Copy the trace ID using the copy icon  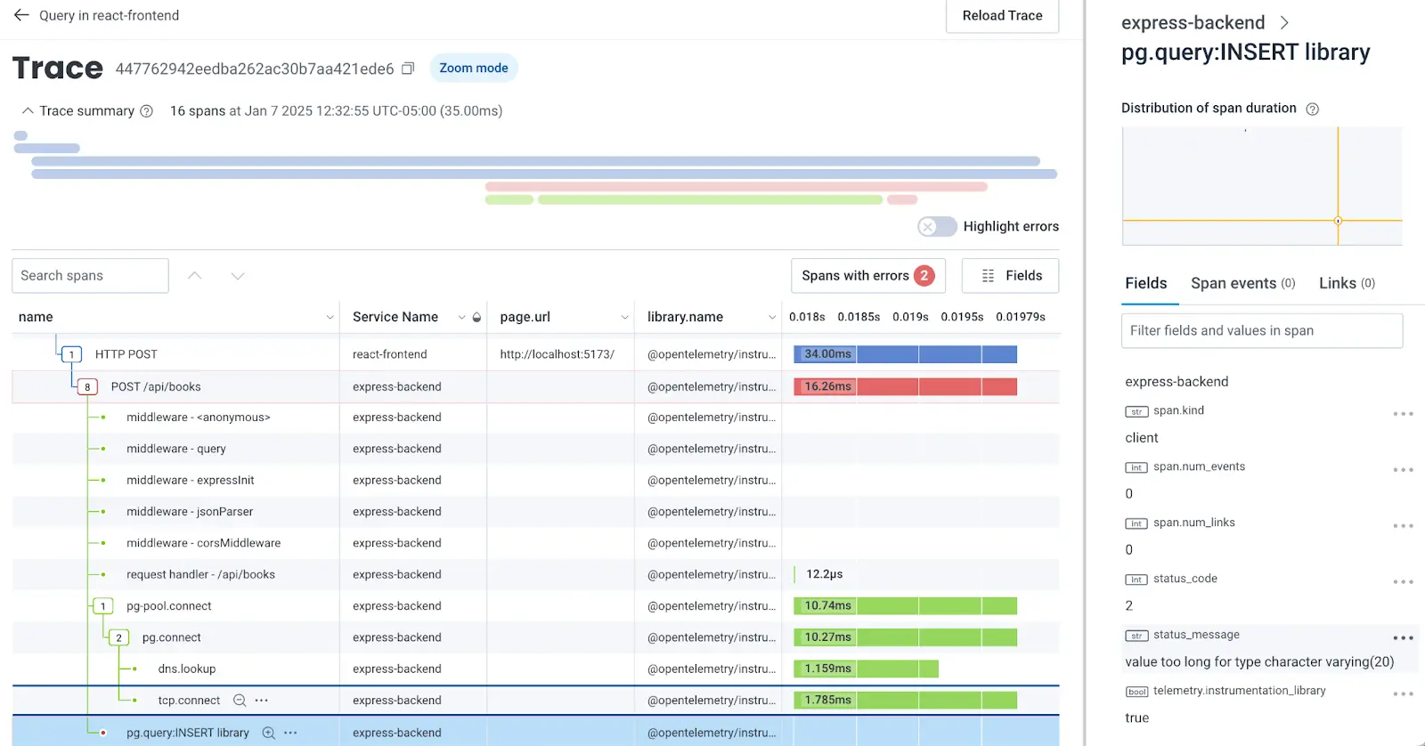click(408, 69)
